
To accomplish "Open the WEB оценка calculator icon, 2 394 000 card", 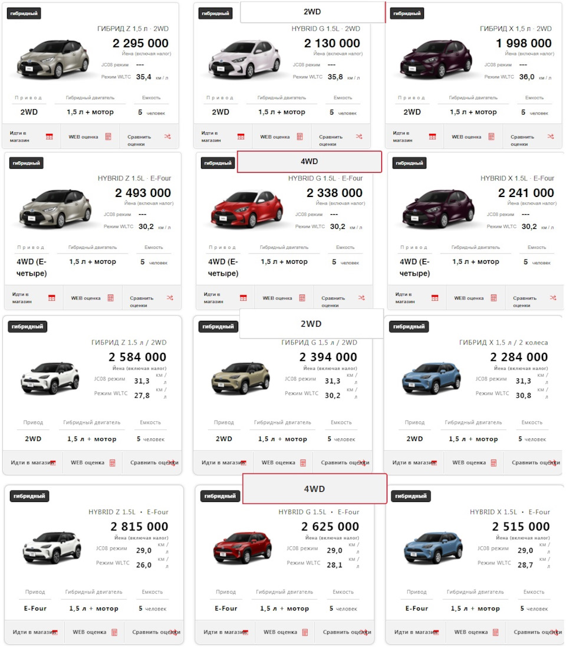I will [x=303, y=463].
